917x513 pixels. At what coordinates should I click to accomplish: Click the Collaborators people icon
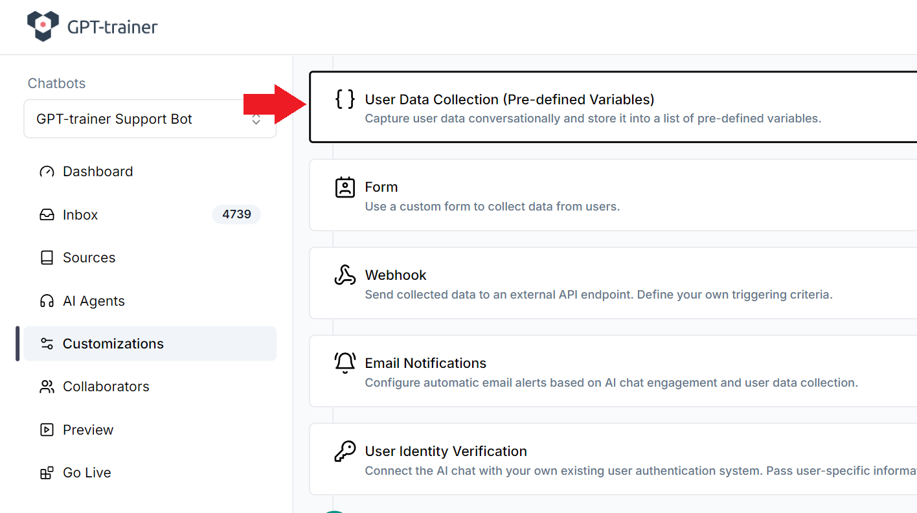(47, 387)
